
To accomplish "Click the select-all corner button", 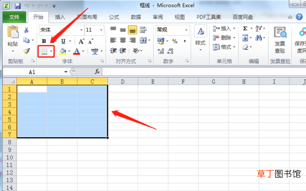I will [9, 81].
